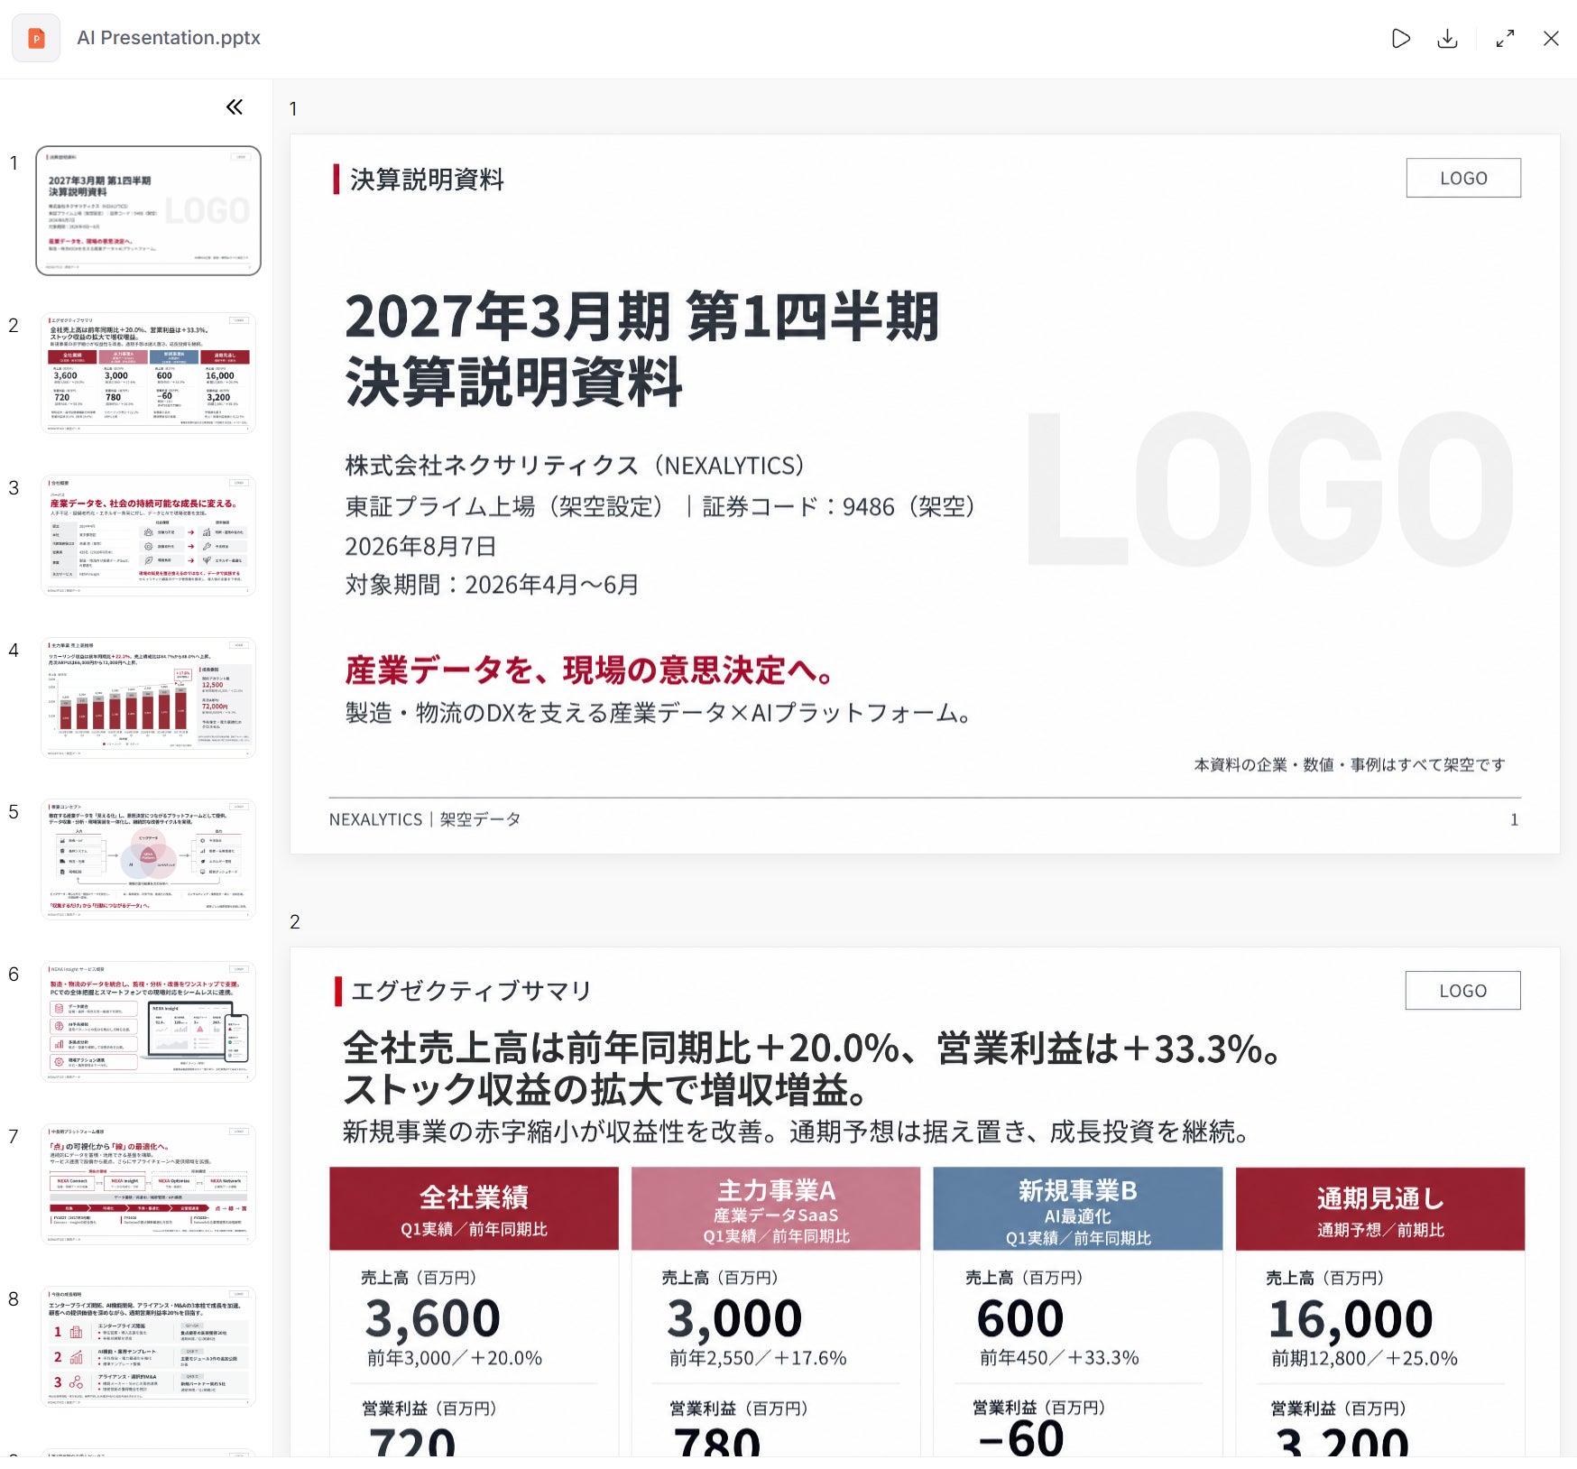Select slide 1 thumbnail
This screenshot has height=1469, width=1577.
click(x=148, y=210)
